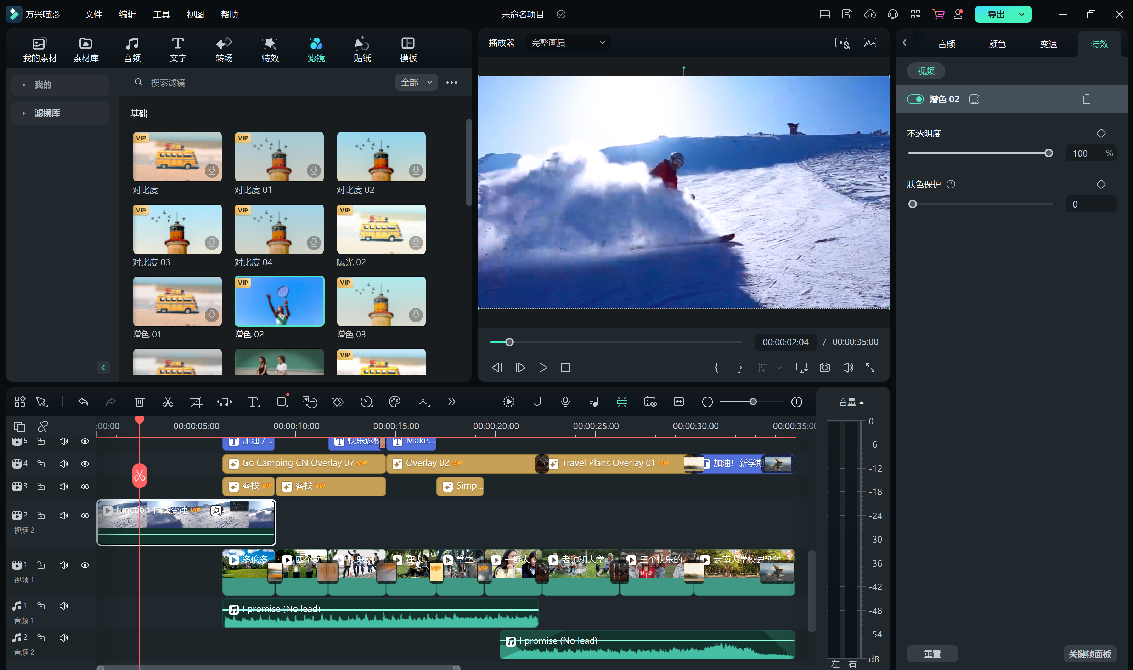
Task: Click the 搜索滤镜 search field
Action: 262,83
